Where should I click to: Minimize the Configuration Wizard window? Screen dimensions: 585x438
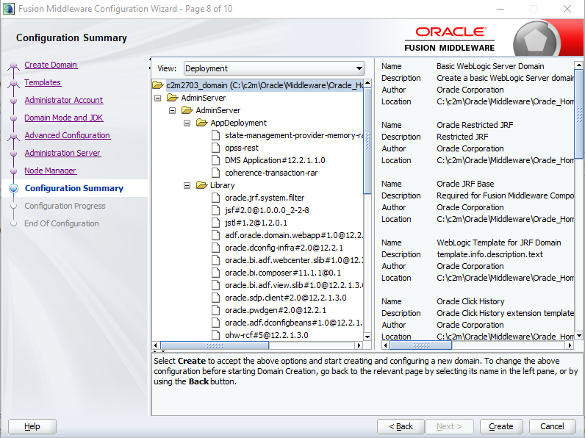click(x=500, y=9)
